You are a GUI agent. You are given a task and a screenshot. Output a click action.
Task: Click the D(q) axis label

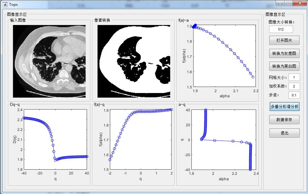(15, 139)
